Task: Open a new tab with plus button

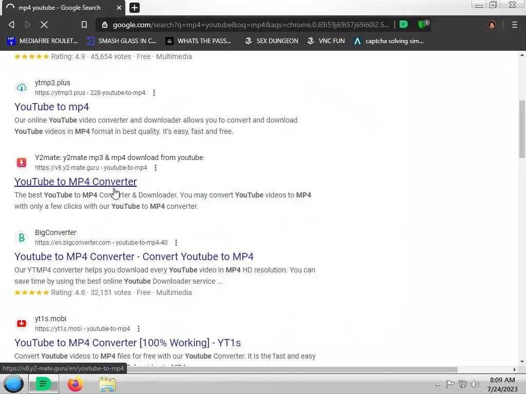Action: click(x=135, y=7)
